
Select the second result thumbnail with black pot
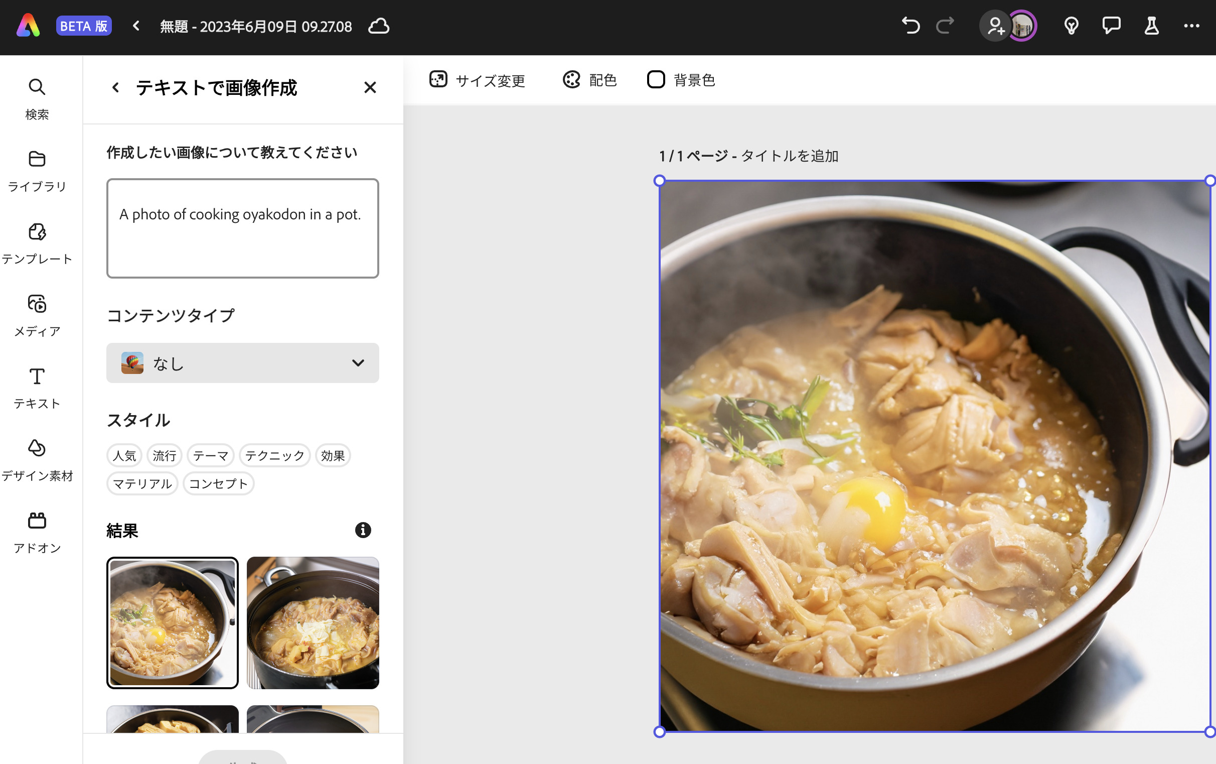pos(313,623)
